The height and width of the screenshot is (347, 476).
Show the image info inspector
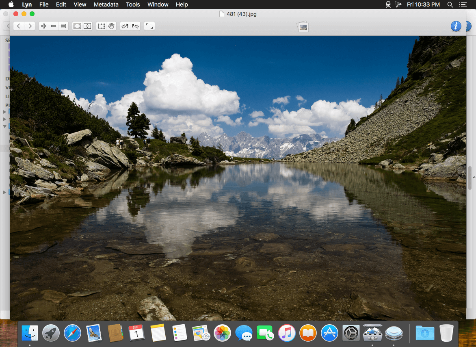(456, 26)
